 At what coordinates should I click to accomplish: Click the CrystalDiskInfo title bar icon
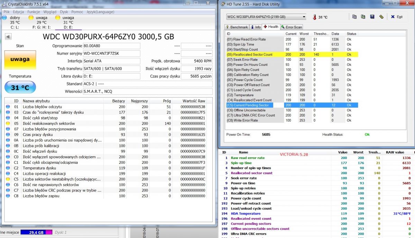(x=5, y=4)
